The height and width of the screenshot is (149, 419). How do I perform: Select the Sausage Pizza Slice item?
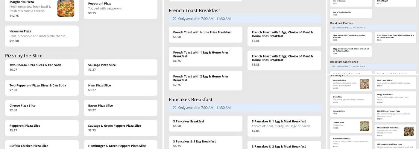click(120, 67)
